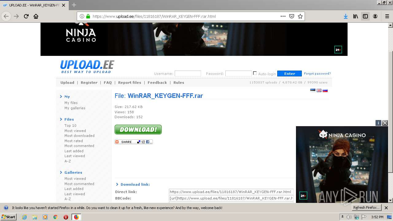The image size is (393, 221).
Task: Open My galleries in sidebar
Action: click(x=75, y=108)
